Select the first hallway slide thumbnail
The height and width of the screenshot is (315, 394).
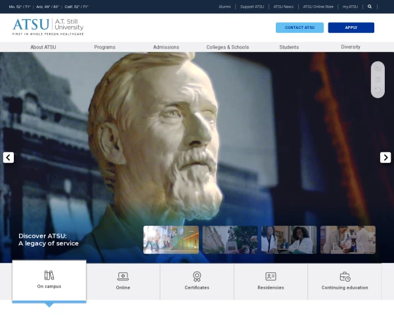coord(171,240)
